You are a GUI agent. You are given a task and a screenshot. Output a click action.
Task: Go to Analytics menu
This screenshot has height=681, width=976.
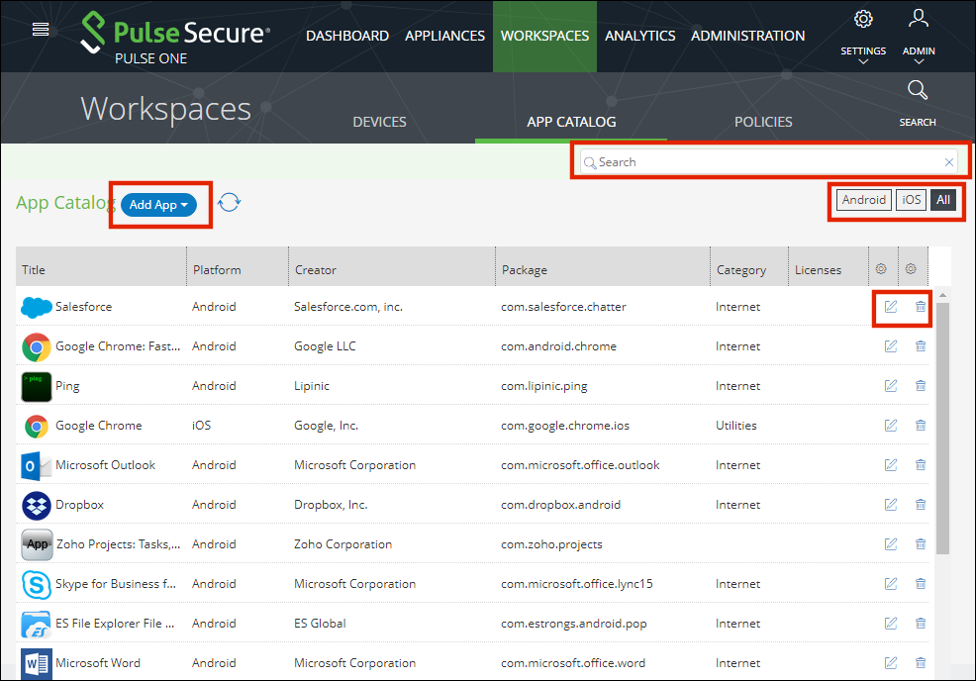pos(639,36)
